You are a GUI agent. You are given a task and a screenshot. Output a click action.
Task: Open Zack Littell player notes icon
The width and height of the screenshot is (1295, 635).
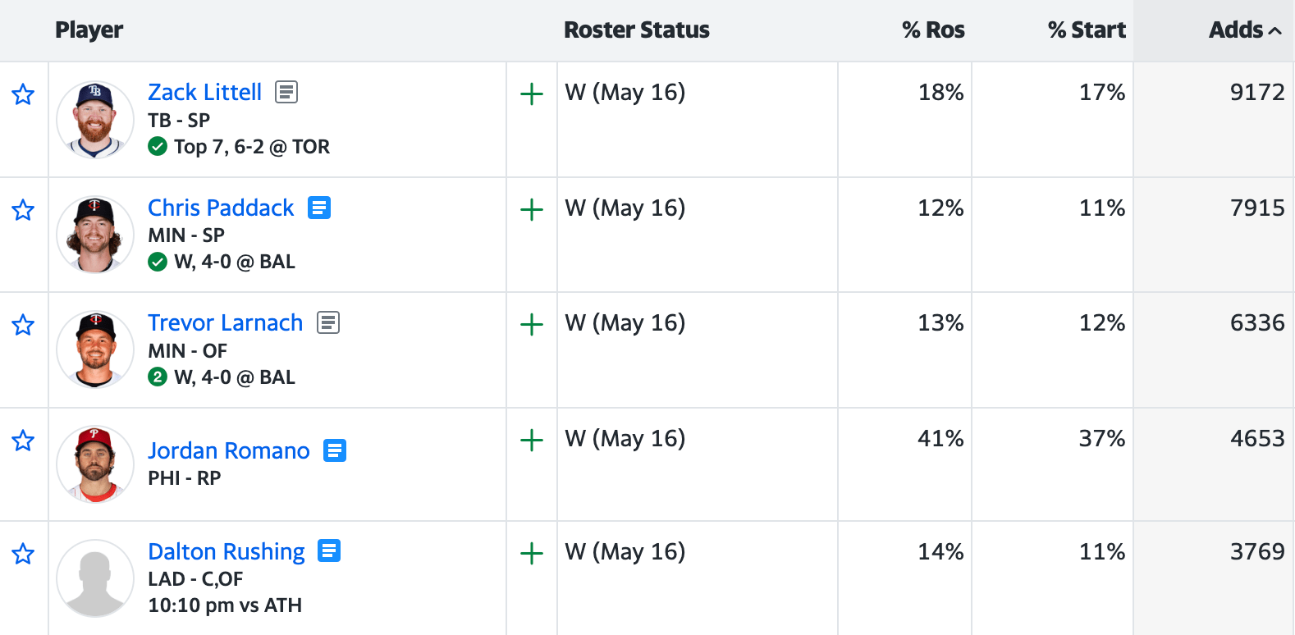coord(286,92)
